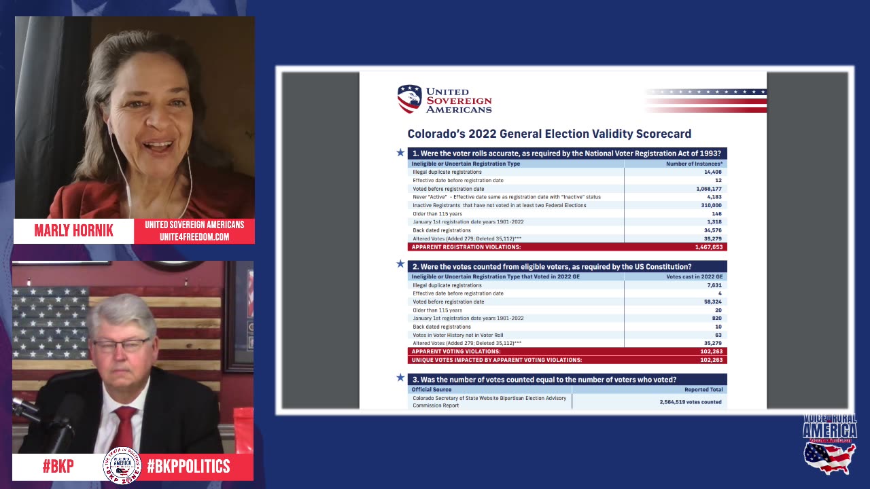The image size is (870, 489).
Task: Click the value 20 for older than 115 years voted
Action: 718,310
